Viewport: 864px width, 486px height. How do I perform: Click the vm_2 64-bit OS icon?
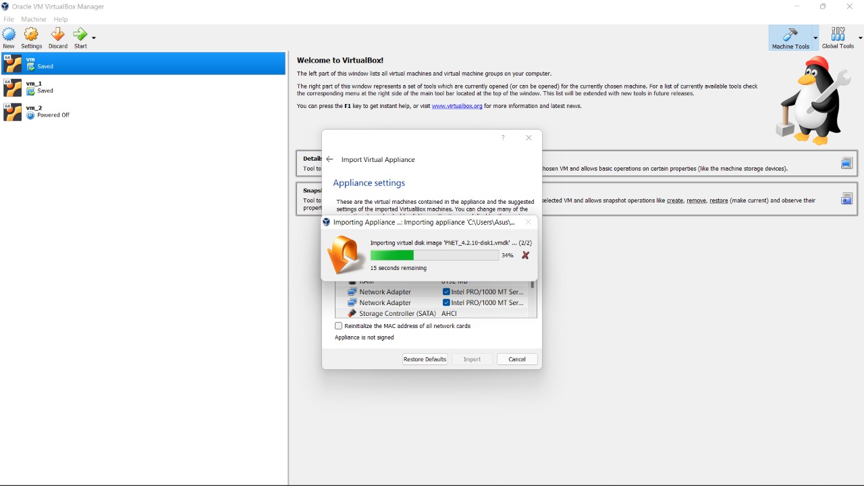pyautogui.click(x=13, y=112)
